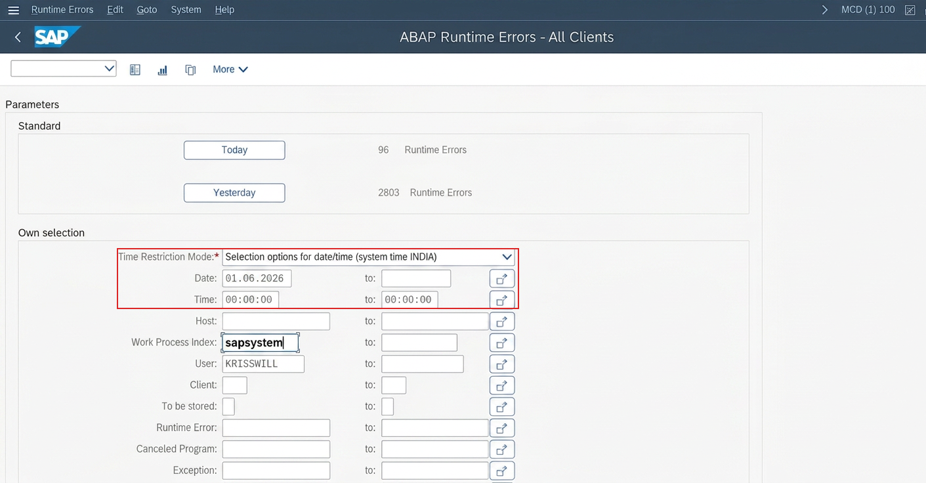Click the '2803 Runtime Errors' count text
Screen dimensions: 926x483
tap(425, 193)
